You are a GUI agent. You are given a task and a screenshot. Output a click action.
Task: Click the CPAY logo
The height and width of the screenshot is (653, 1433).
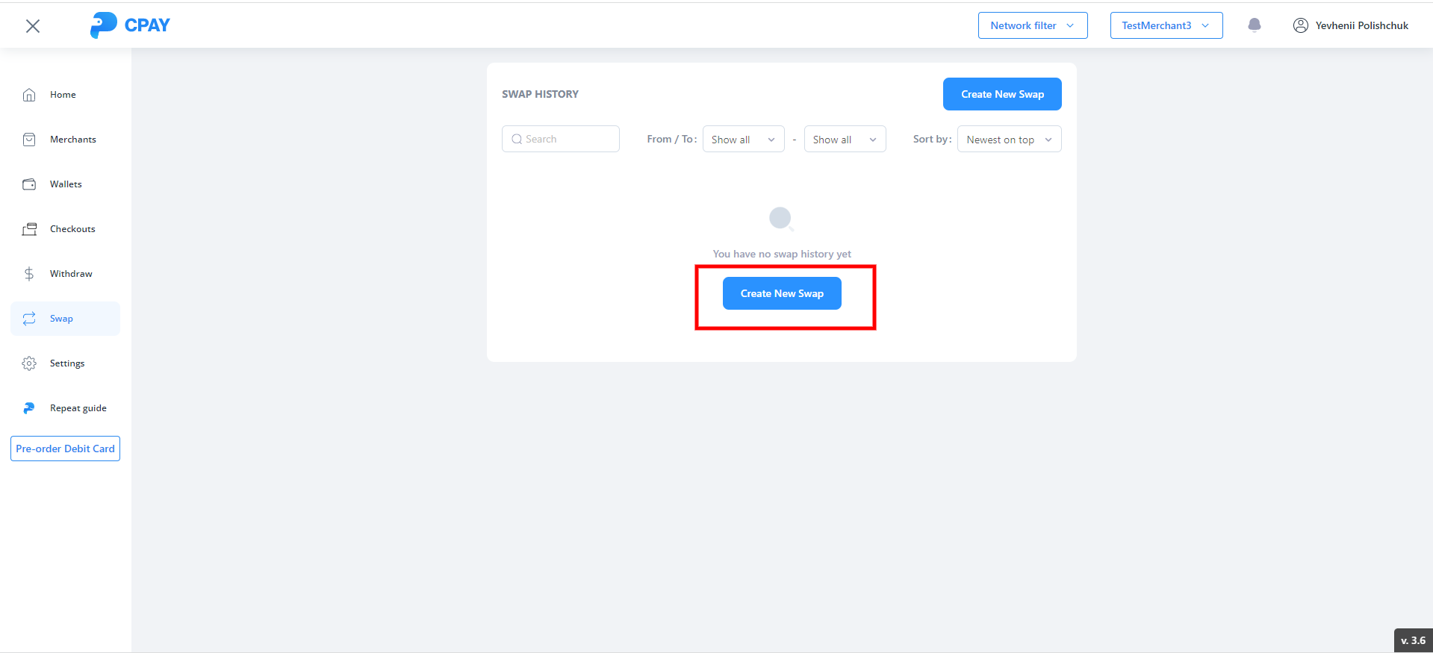[x=130, y=25]
